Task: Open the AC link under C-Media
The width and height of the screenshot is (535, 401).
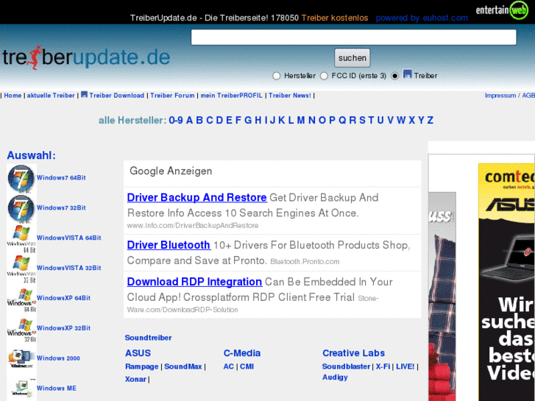Action: 229,366
